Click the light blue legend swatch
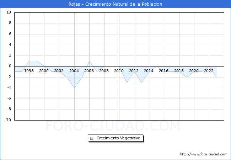Image resolution: width=231 pixels, height=160 pixels. pyautogui.click(x=92, y=138)
